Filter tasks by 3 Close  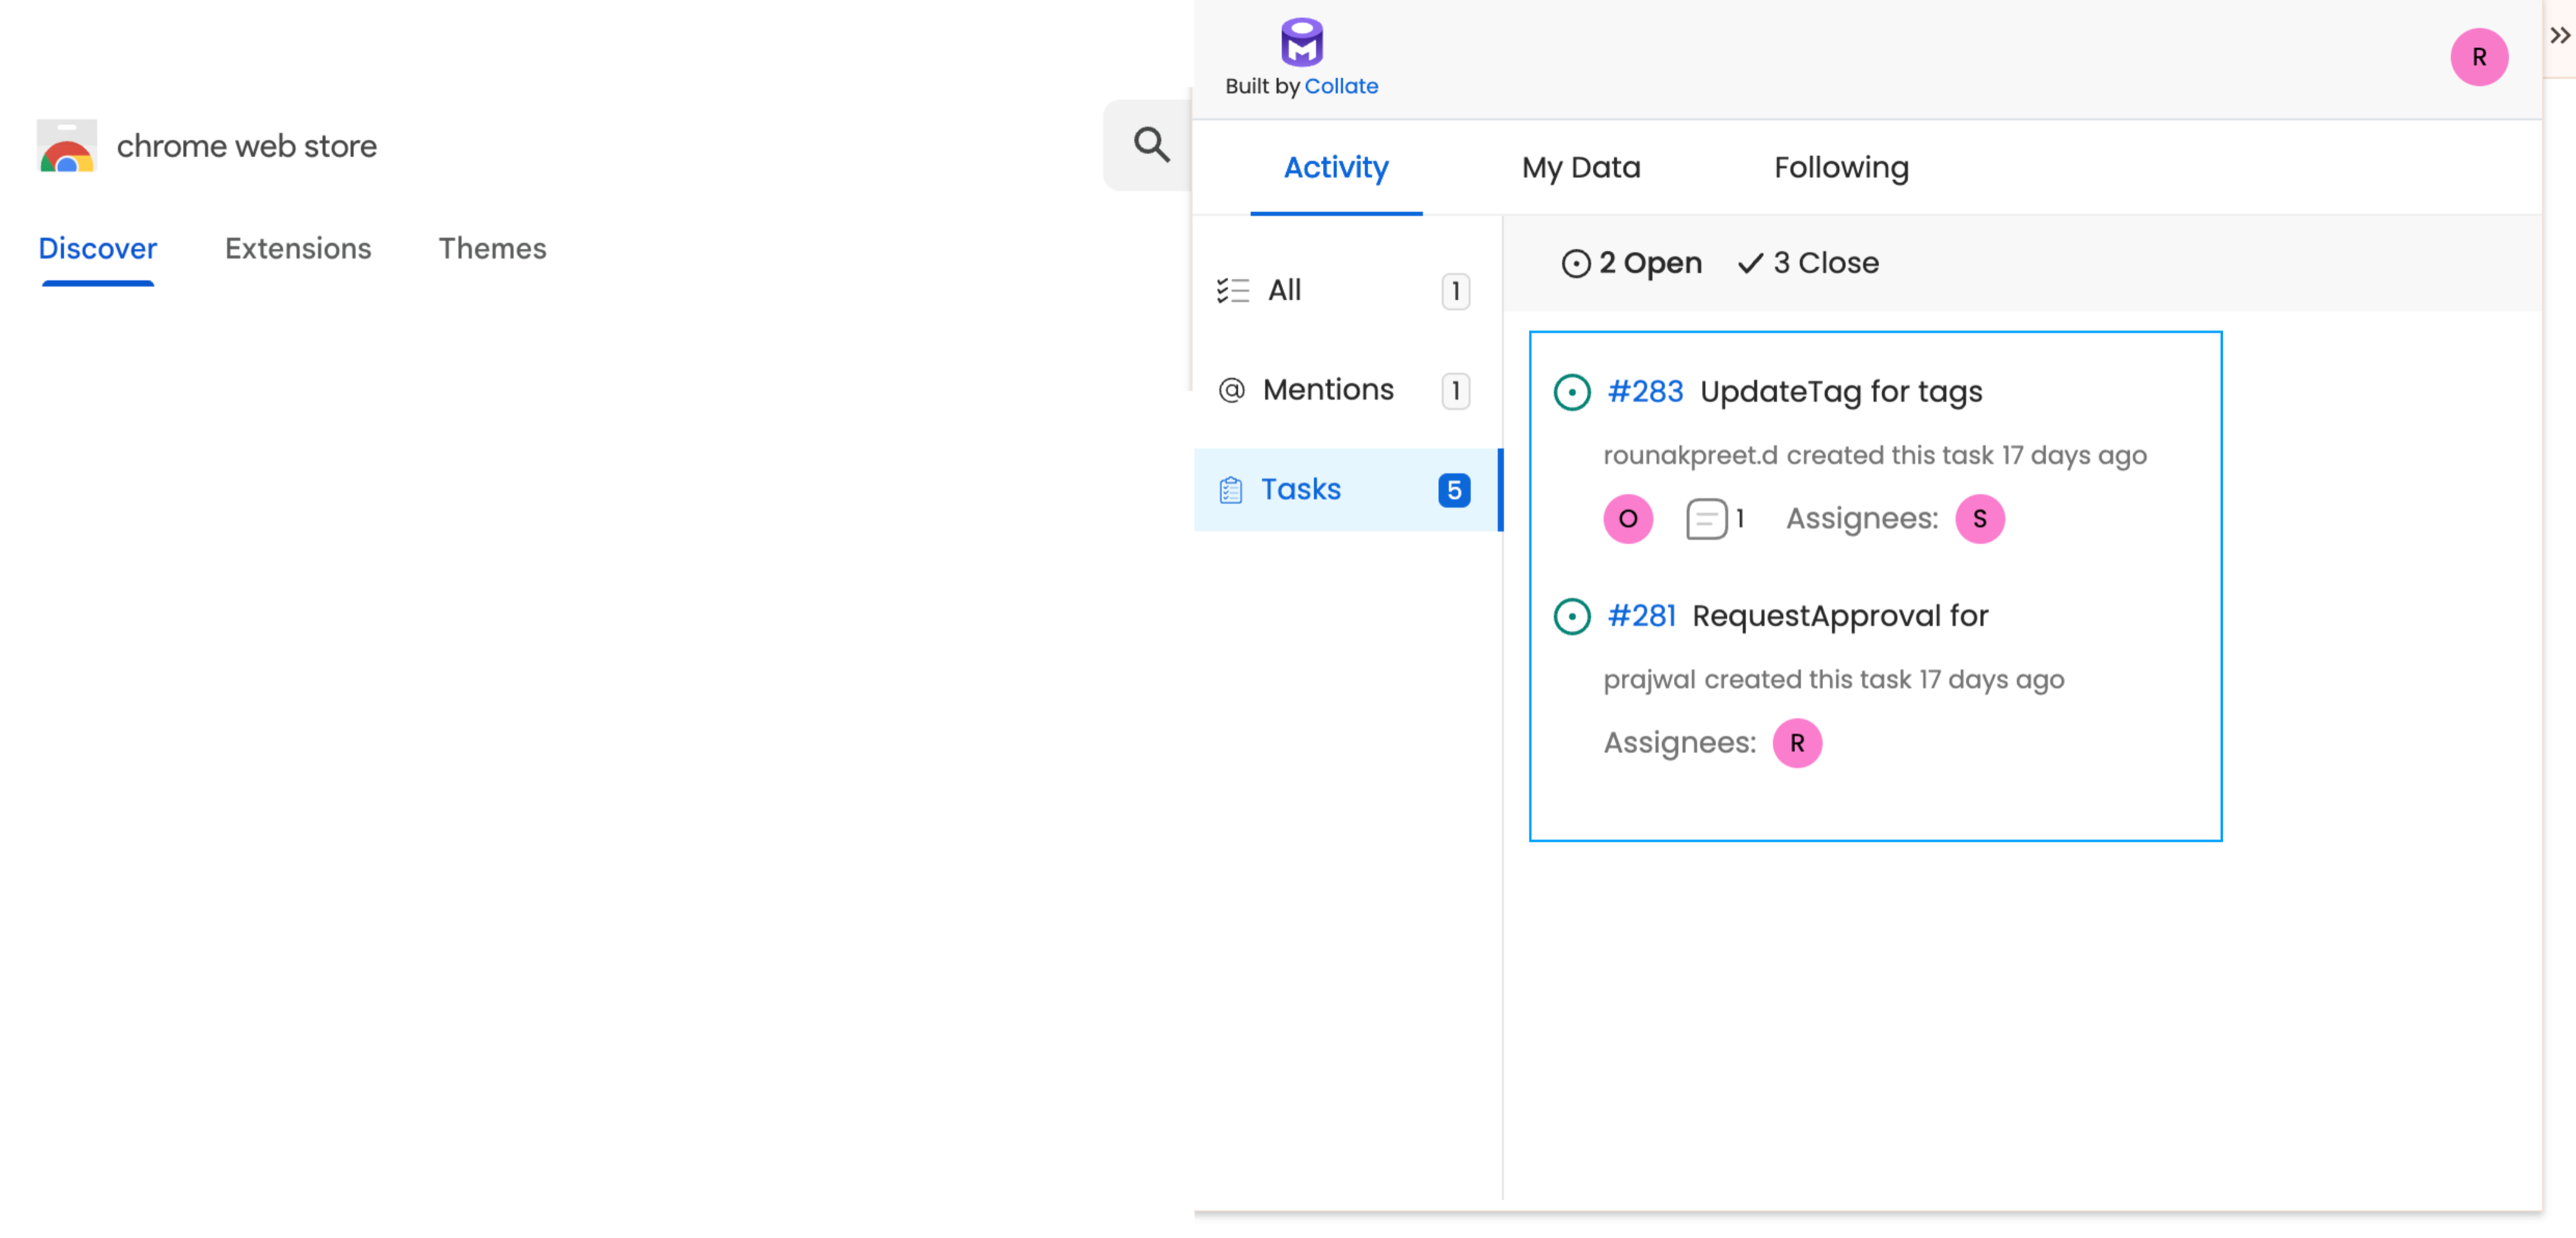tap(1808, 263)
